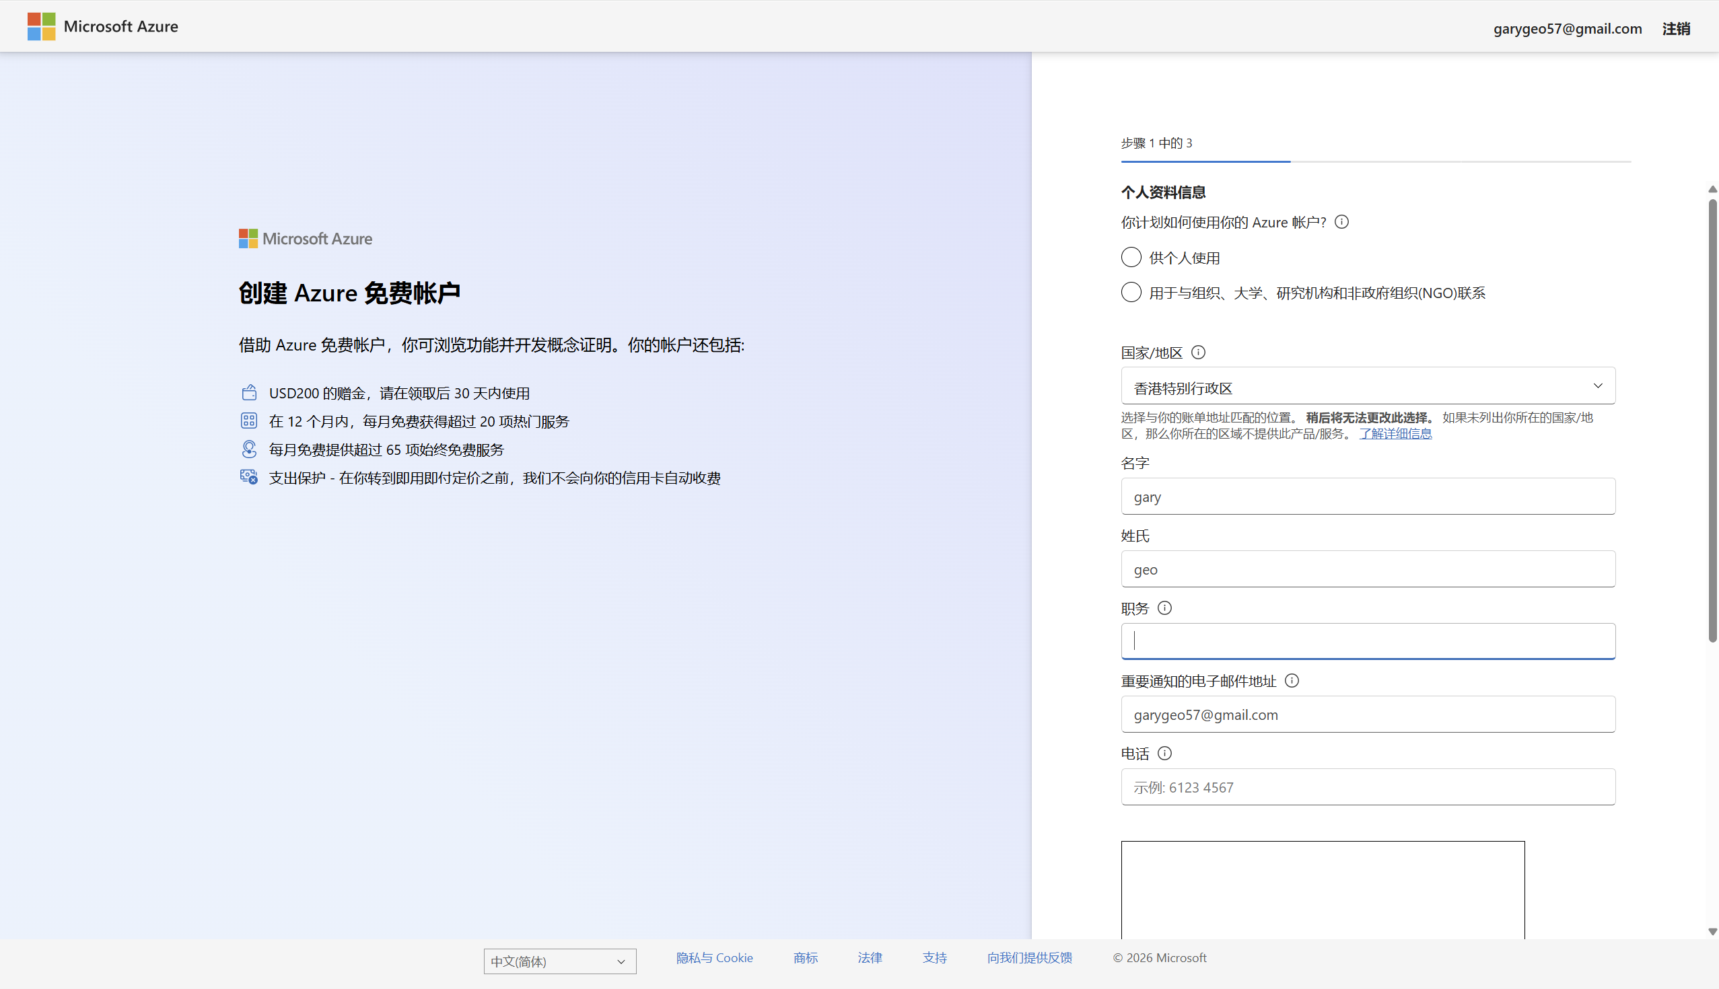Open the 支持 footer link
1719x989 pixels.
click(x=934, y=958)
